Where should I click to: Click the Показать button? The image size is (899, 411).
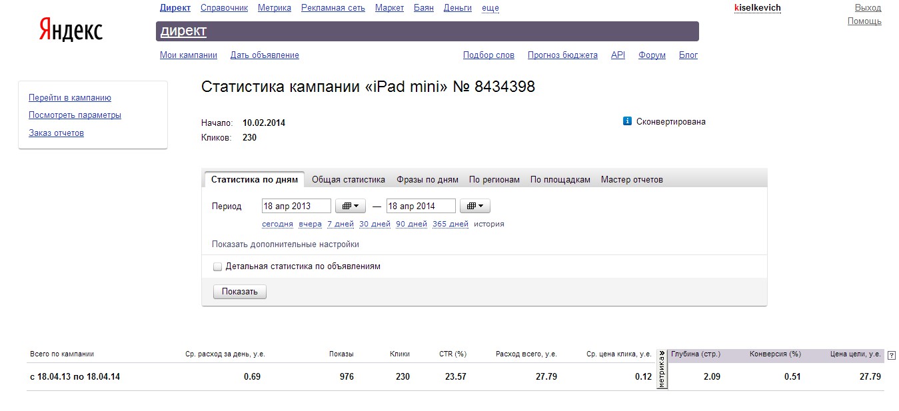(240, 292)
